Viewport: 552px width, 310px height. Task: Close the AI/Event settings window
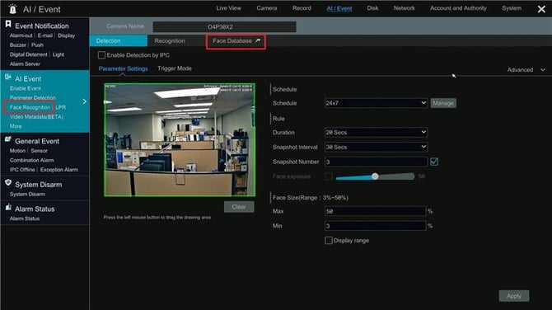coord(541,9)
